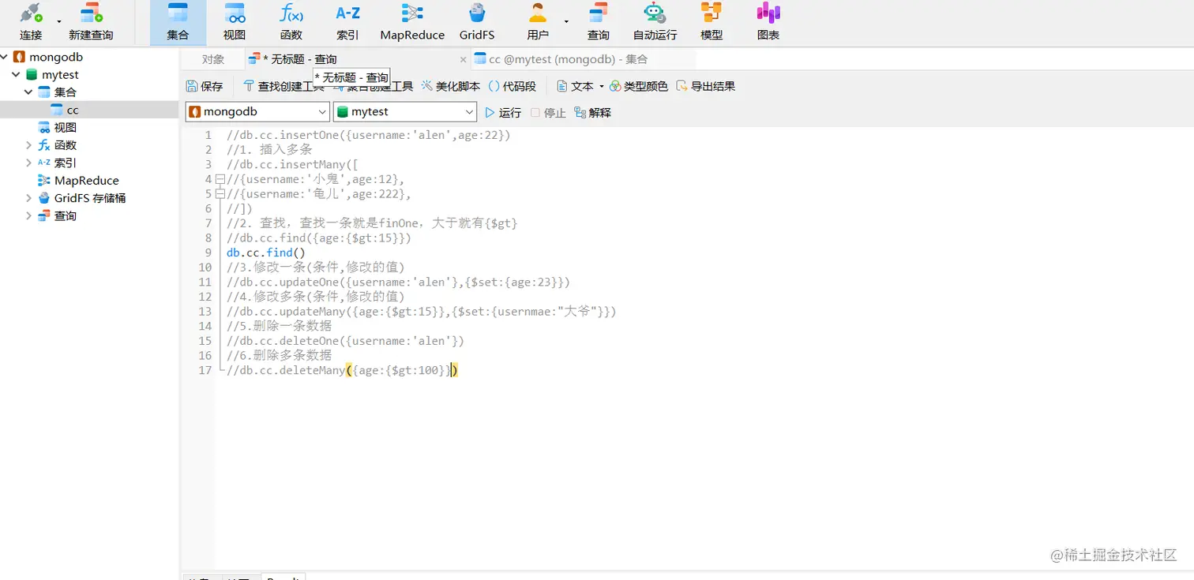Open the dropdown arrow next to 文本

601,86
